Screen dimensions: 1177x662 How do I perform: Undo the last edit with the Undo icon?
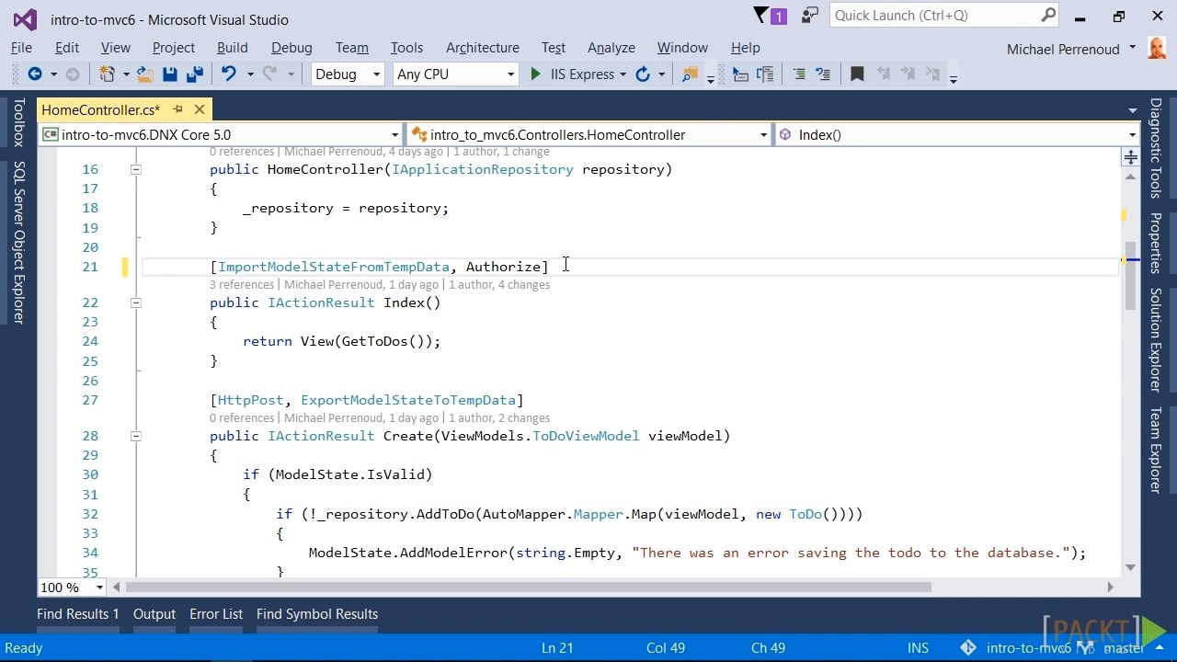(229, 74)
